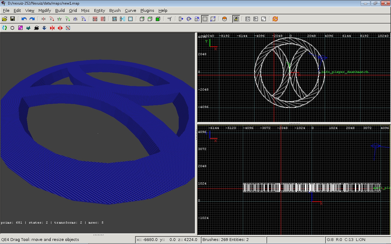Image resolution: width=391 pixels, height=244 pixels.
Task: Toggle texture lock padlock button
Action: (236, 19)
